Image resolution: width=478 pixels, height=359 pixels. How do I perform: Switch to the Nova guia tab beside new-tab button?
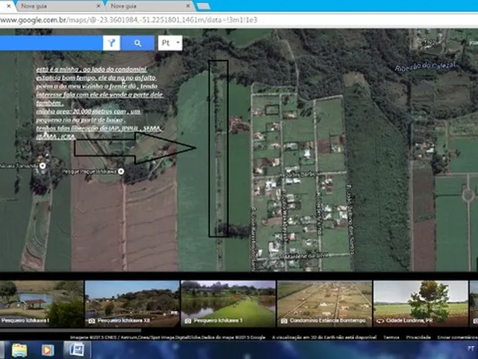[149, 6]
